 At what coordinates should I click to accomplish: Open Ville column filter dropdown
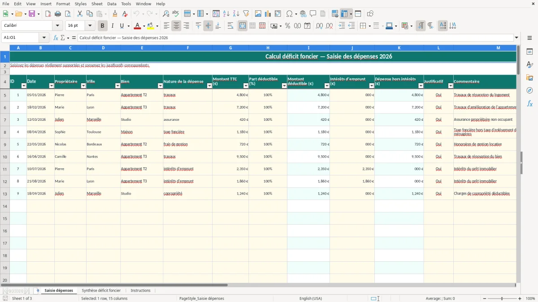[117, 85]
